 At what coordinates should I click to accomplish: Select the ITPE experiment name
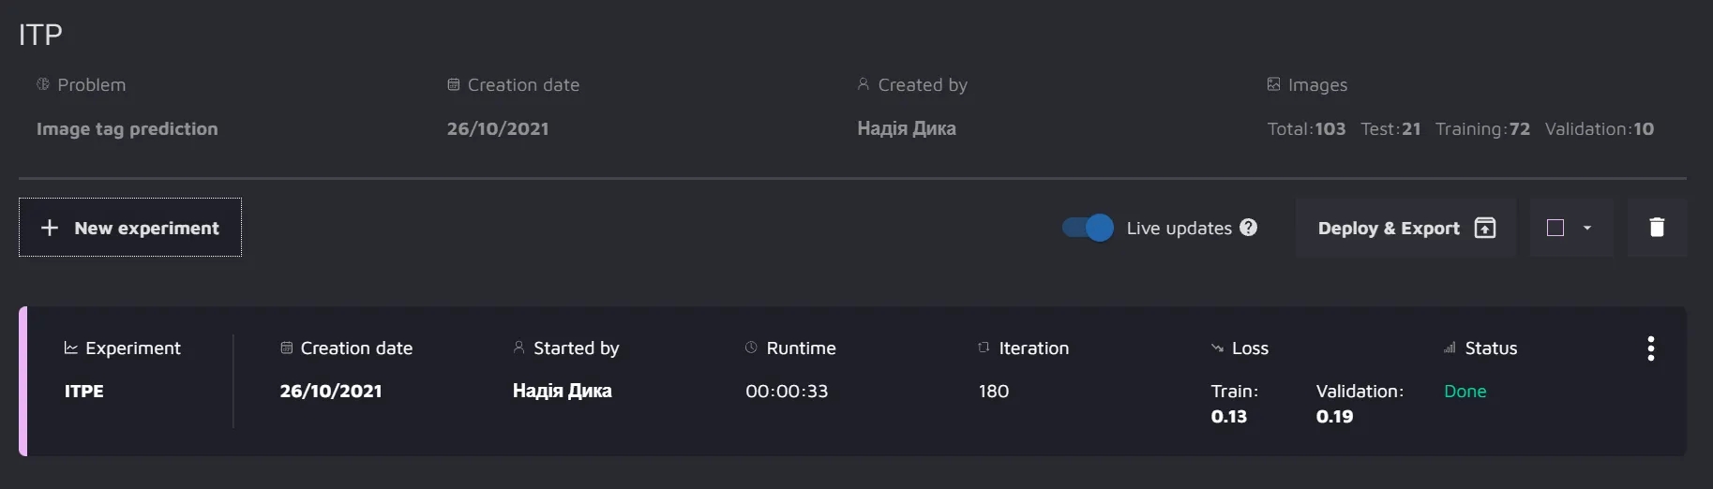point(83,391)
